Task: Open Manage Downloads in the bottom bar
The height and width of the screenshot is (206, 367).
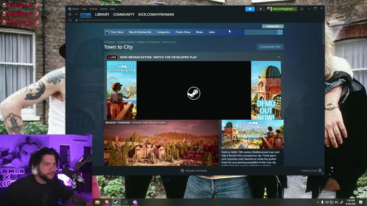Action: (x=194, y=171)
